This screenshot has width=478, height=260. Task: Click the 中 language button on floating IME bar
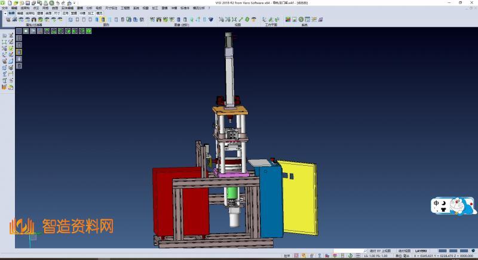437,202
